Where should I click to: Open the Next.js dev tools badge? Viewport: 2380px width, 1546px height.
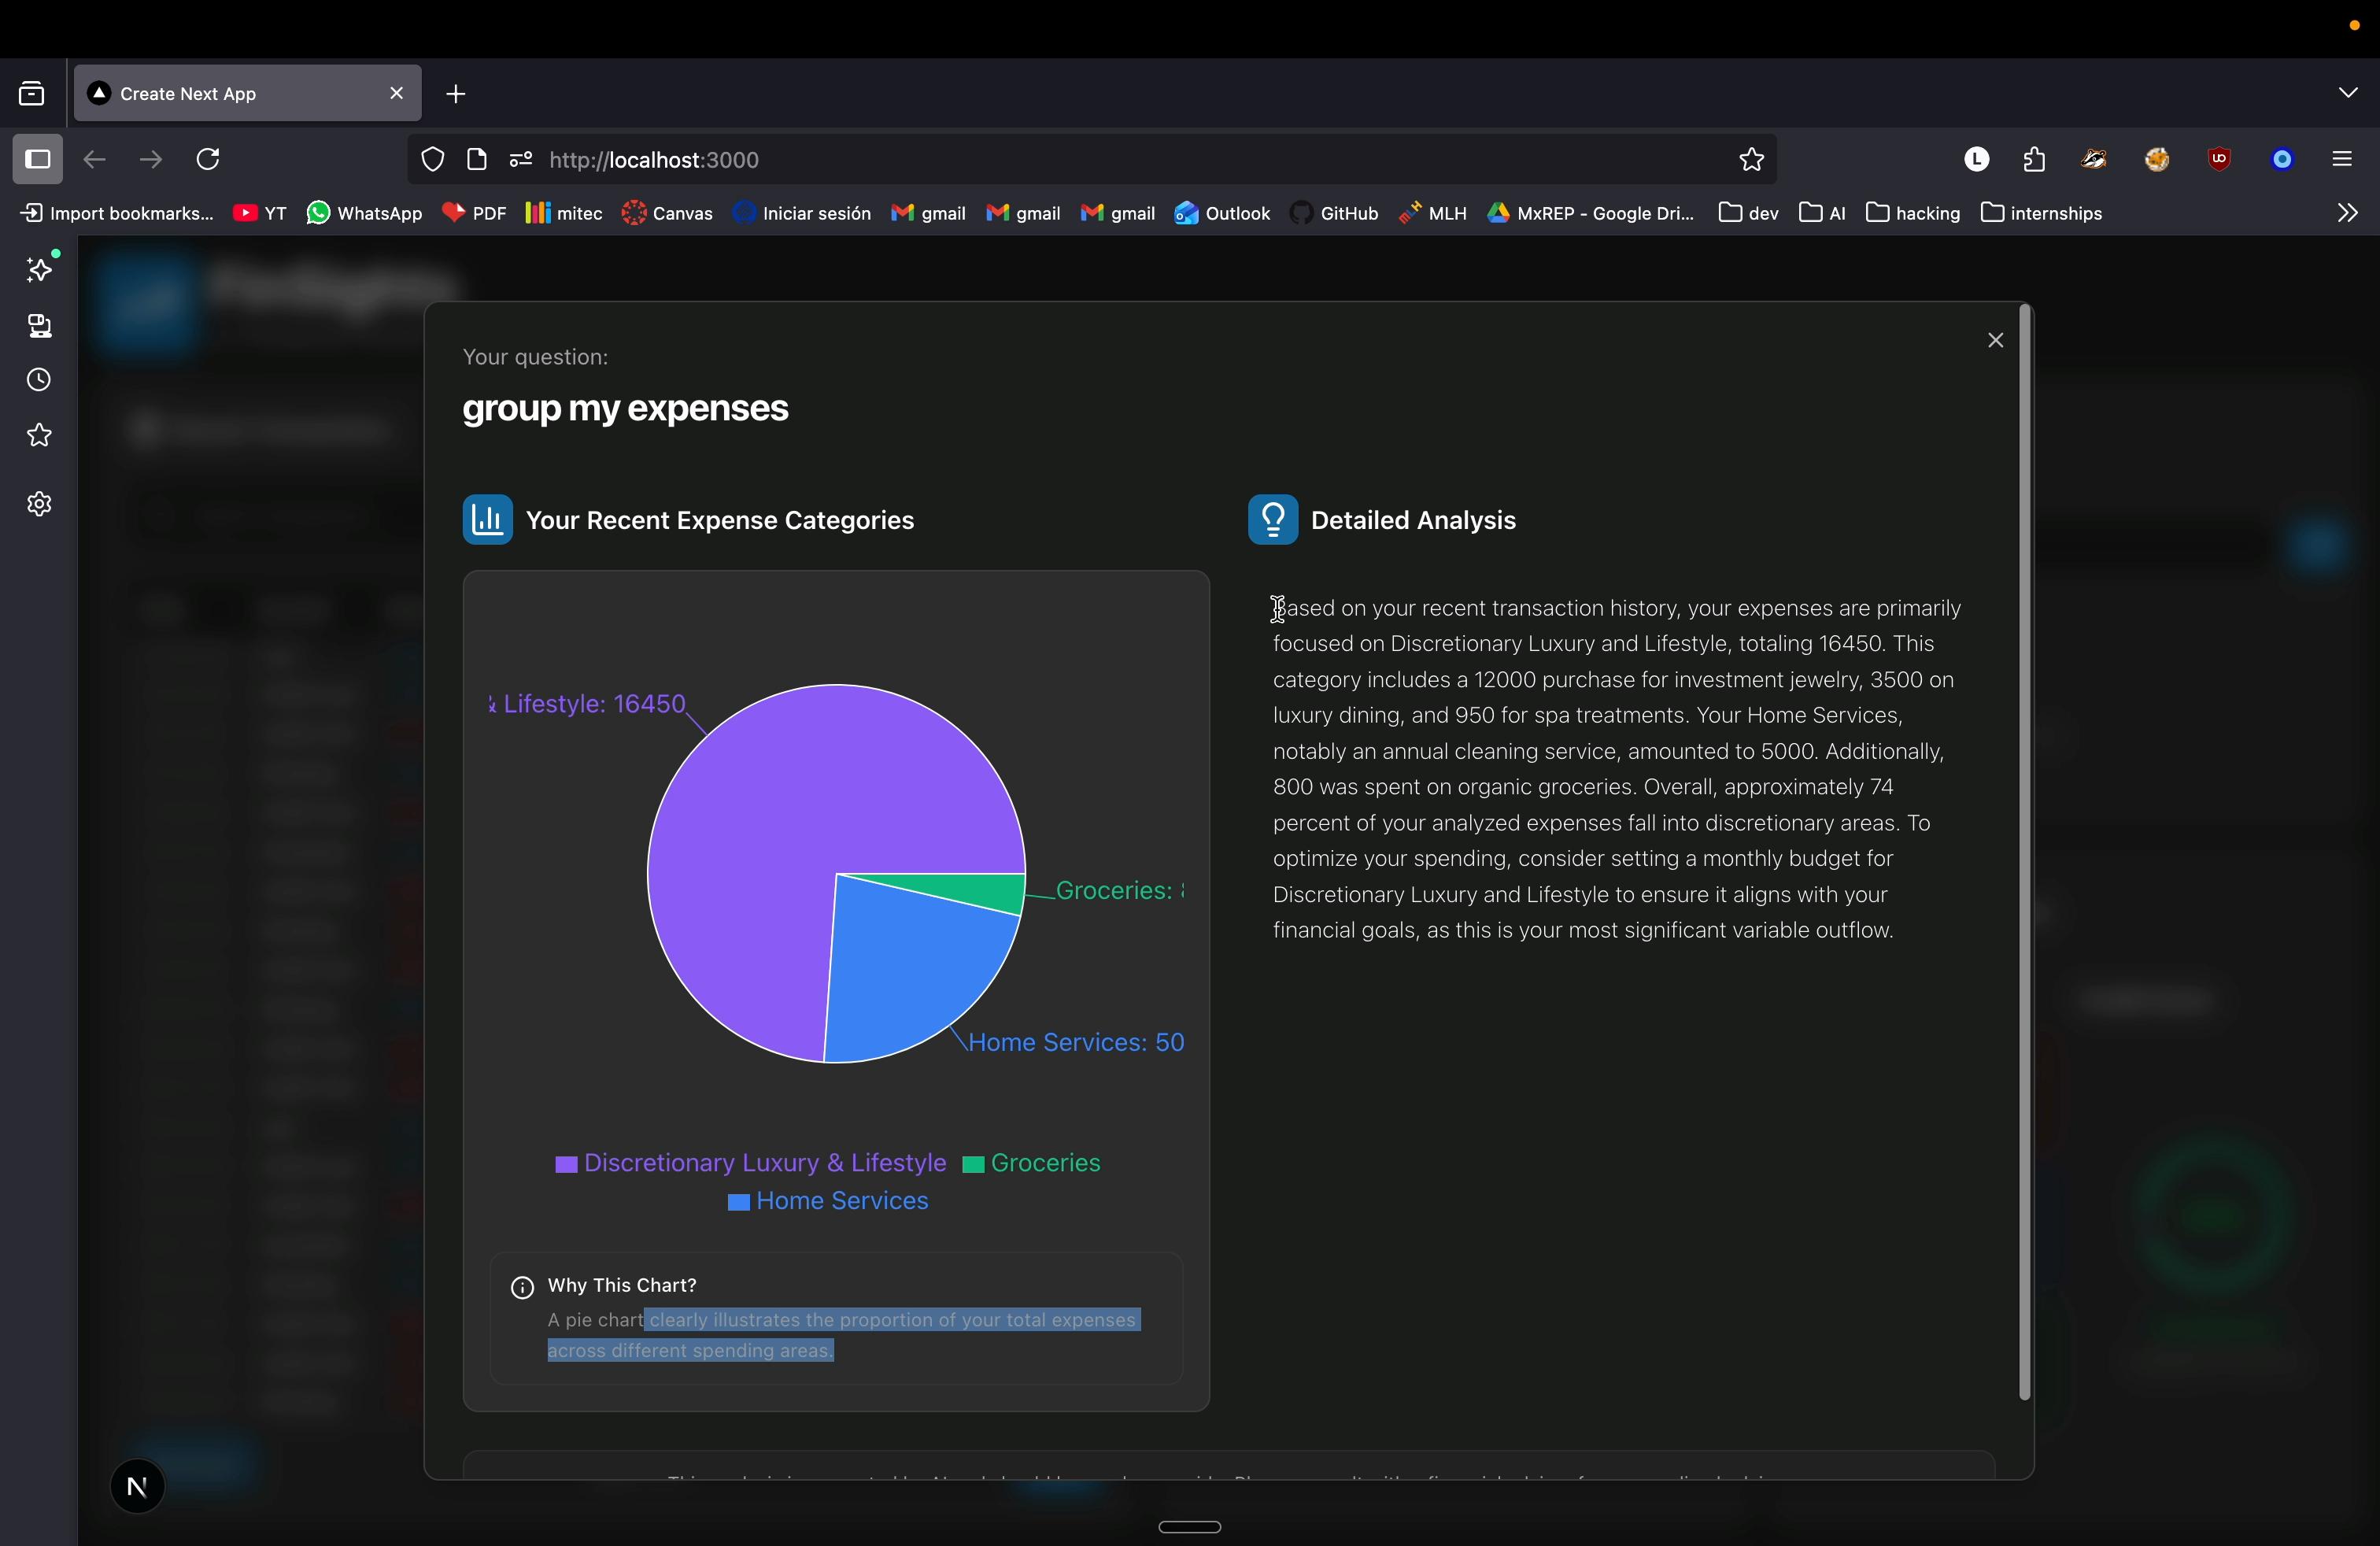pos(137,1486)
